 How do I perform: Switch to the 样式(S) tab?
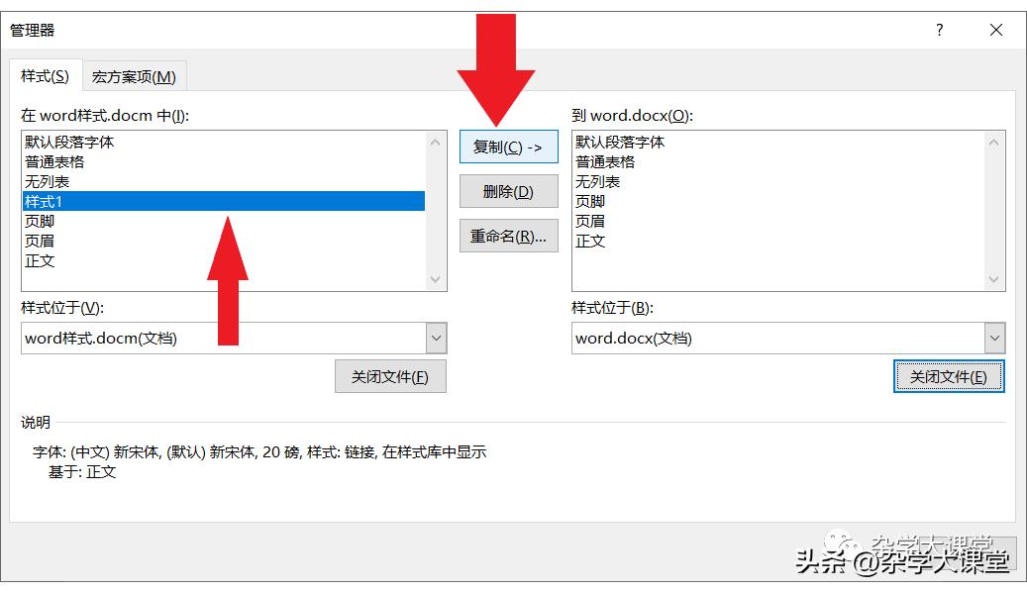(x=44, y=74)
